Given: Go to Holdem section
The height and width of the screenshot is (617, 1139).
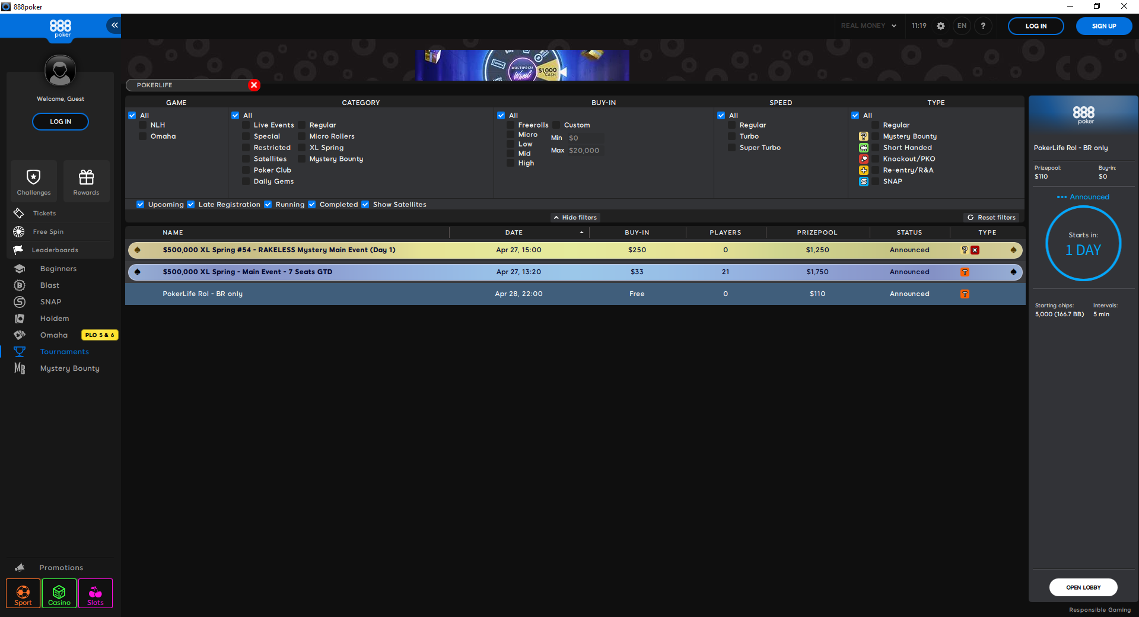Looking at the screenshot, I should point(55,319).
